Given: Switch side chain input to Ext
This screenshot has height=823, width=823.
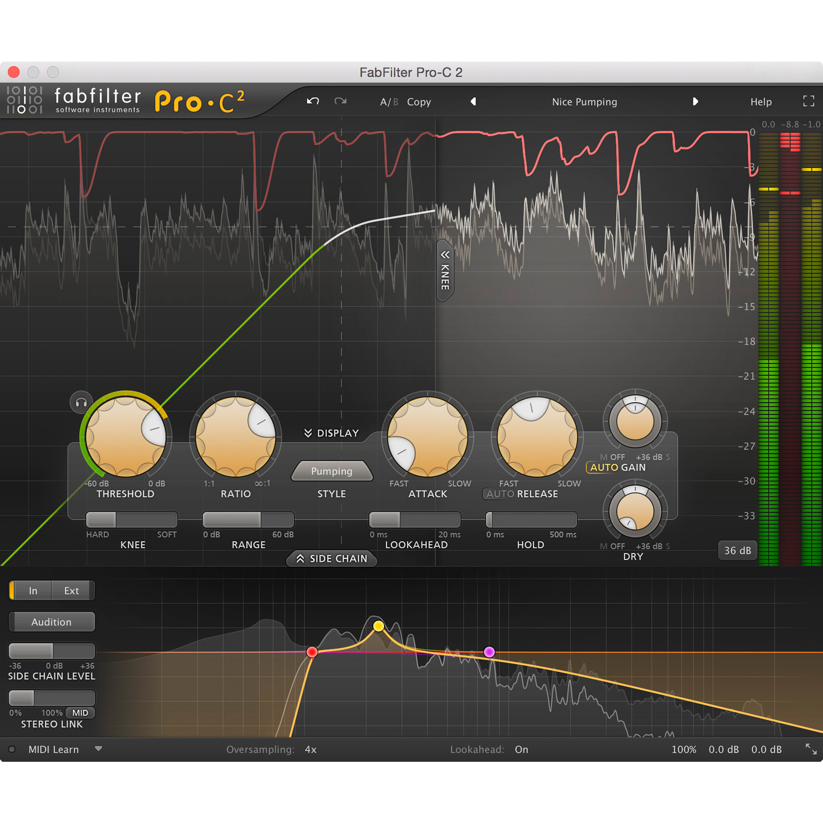Looking at the screenshot, I should coord(72,591).
